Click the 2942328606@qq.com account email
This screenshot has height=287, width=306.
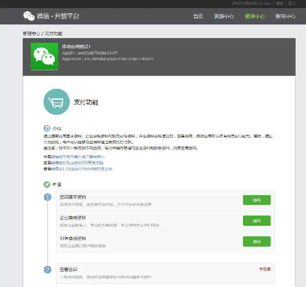pyautogui.click(x=251, y=3)
